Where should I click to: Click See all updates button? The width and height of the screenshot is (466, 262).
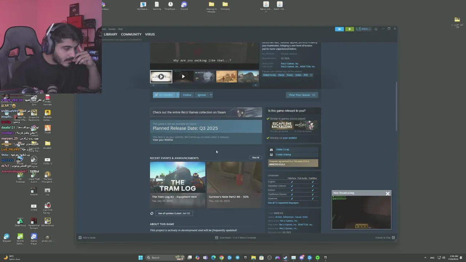(x=174, y=213)
